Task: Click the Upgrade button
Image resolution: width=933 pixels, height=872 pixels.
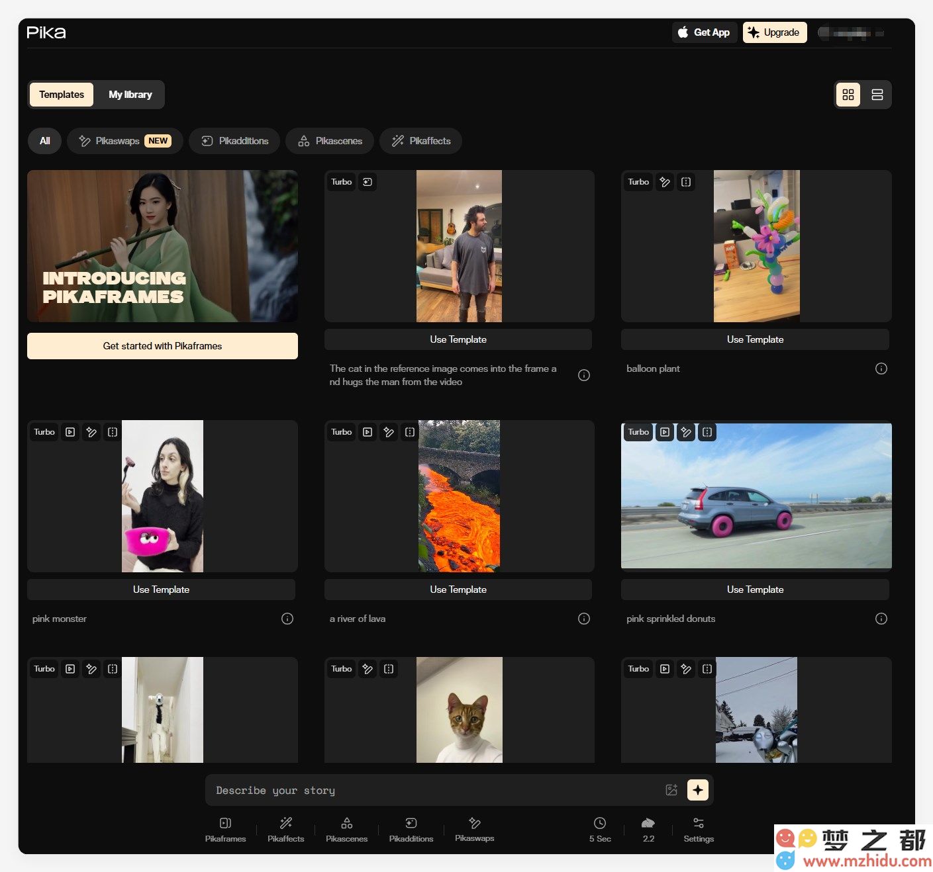Action: [x=775, y=32]
